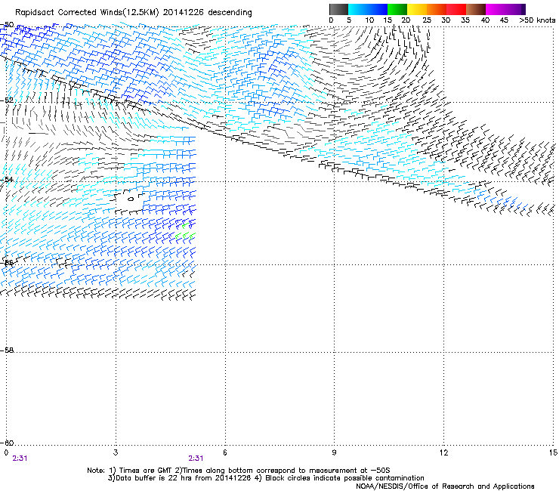559x491 pixels.
Task: Click the NOAA/NESDIS credit text
Action: click(445, 486)
